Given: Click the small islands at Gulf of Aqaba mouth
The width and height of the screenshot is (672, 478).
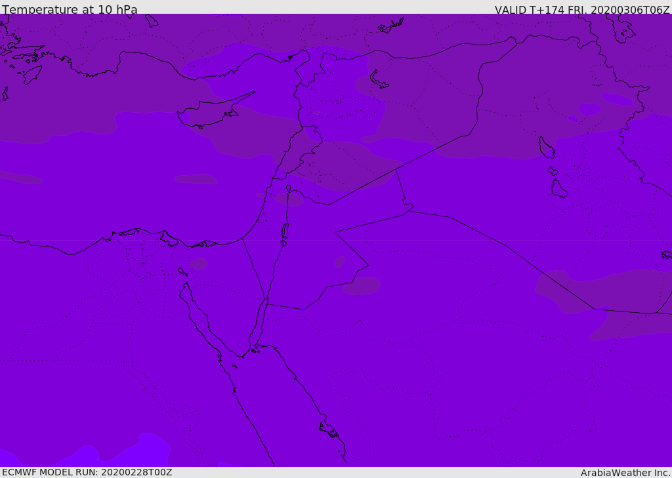Looking at the screenshot, I should [x=255, y=351].
